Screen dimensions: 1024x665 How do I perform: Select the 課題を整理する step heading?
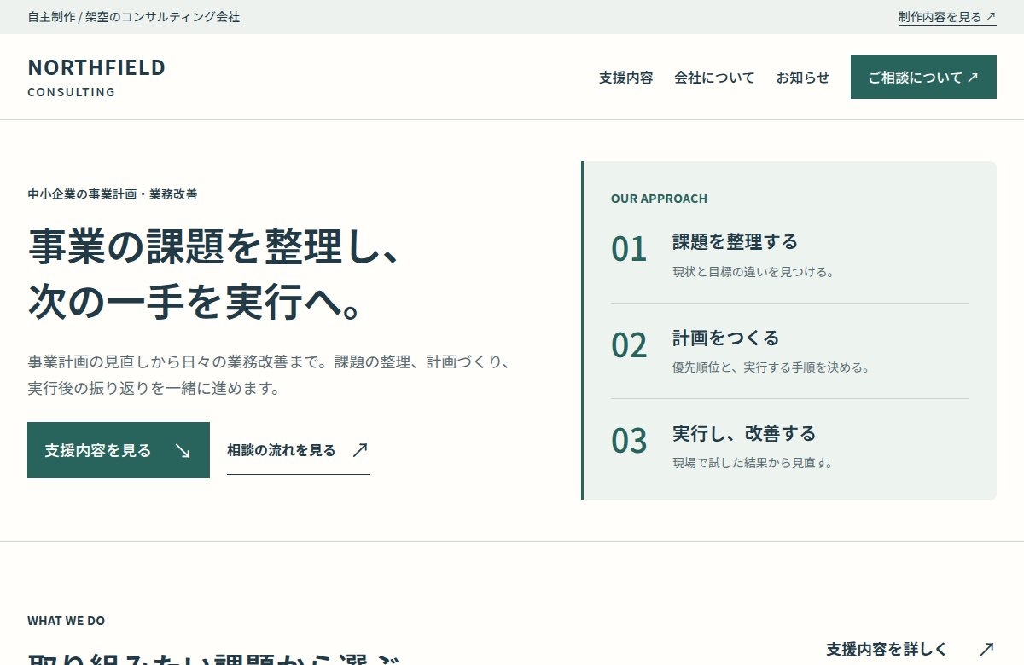[x=735, y=242]
